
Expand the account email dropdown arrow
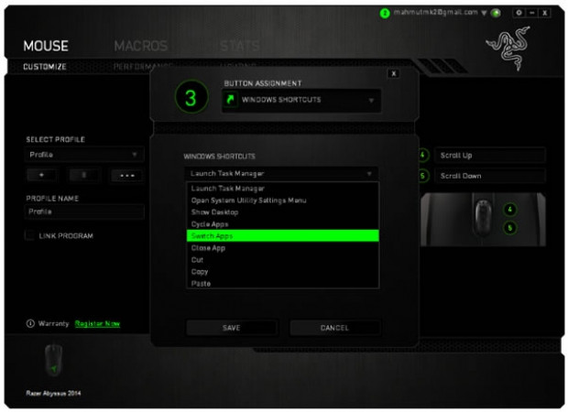[x=484, y=13]
